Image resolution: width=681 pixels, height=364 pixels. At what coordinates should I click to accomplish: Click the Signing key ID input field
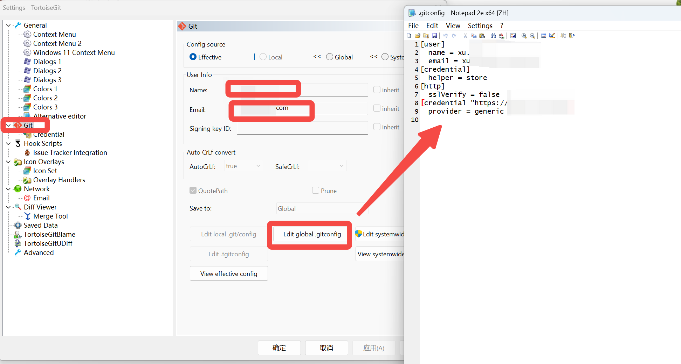click(302, 128)
